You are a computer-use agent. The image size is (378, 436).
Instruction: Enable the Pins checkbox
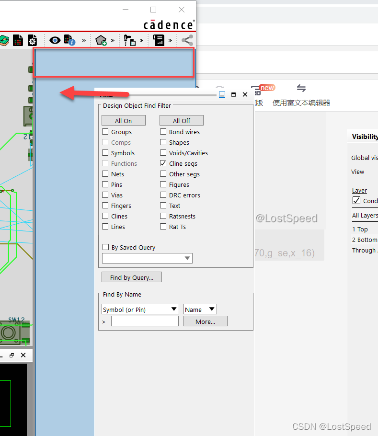pos(105,184)
